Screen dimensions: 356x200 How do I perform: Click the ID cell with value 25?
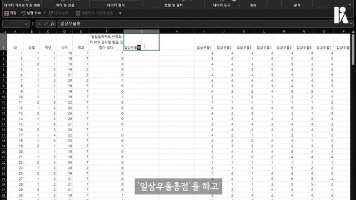(x=15, y=173)
